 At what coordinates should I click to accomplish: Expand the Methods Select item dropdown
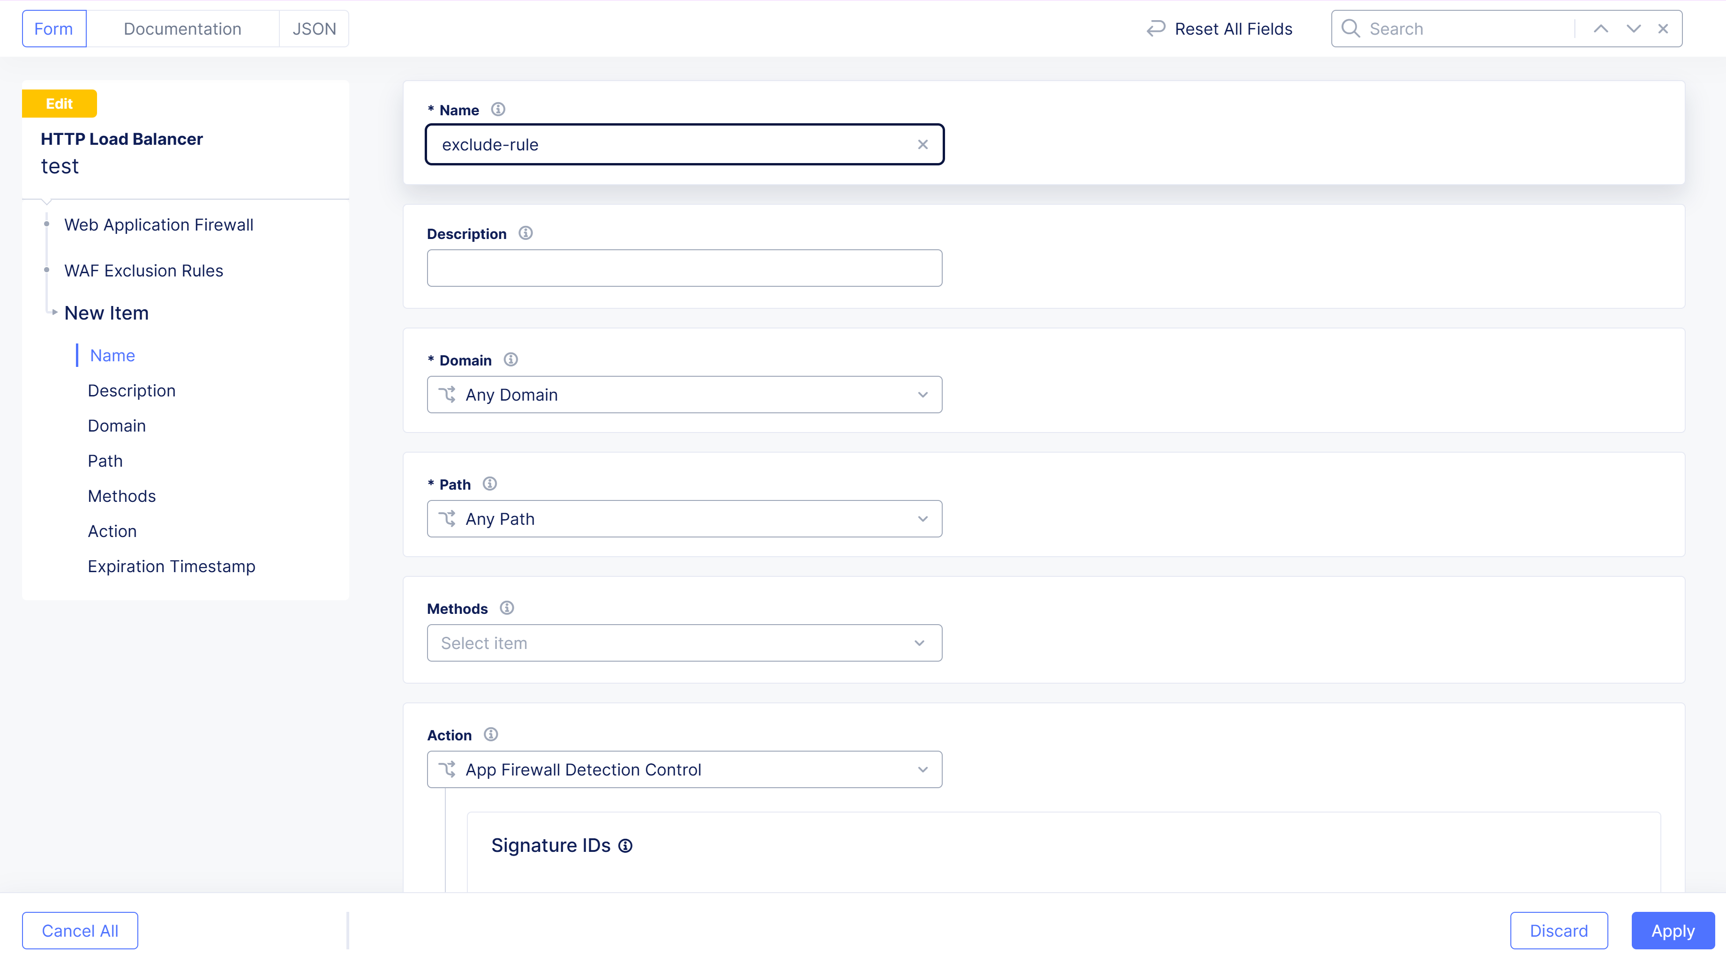point(684,643)
